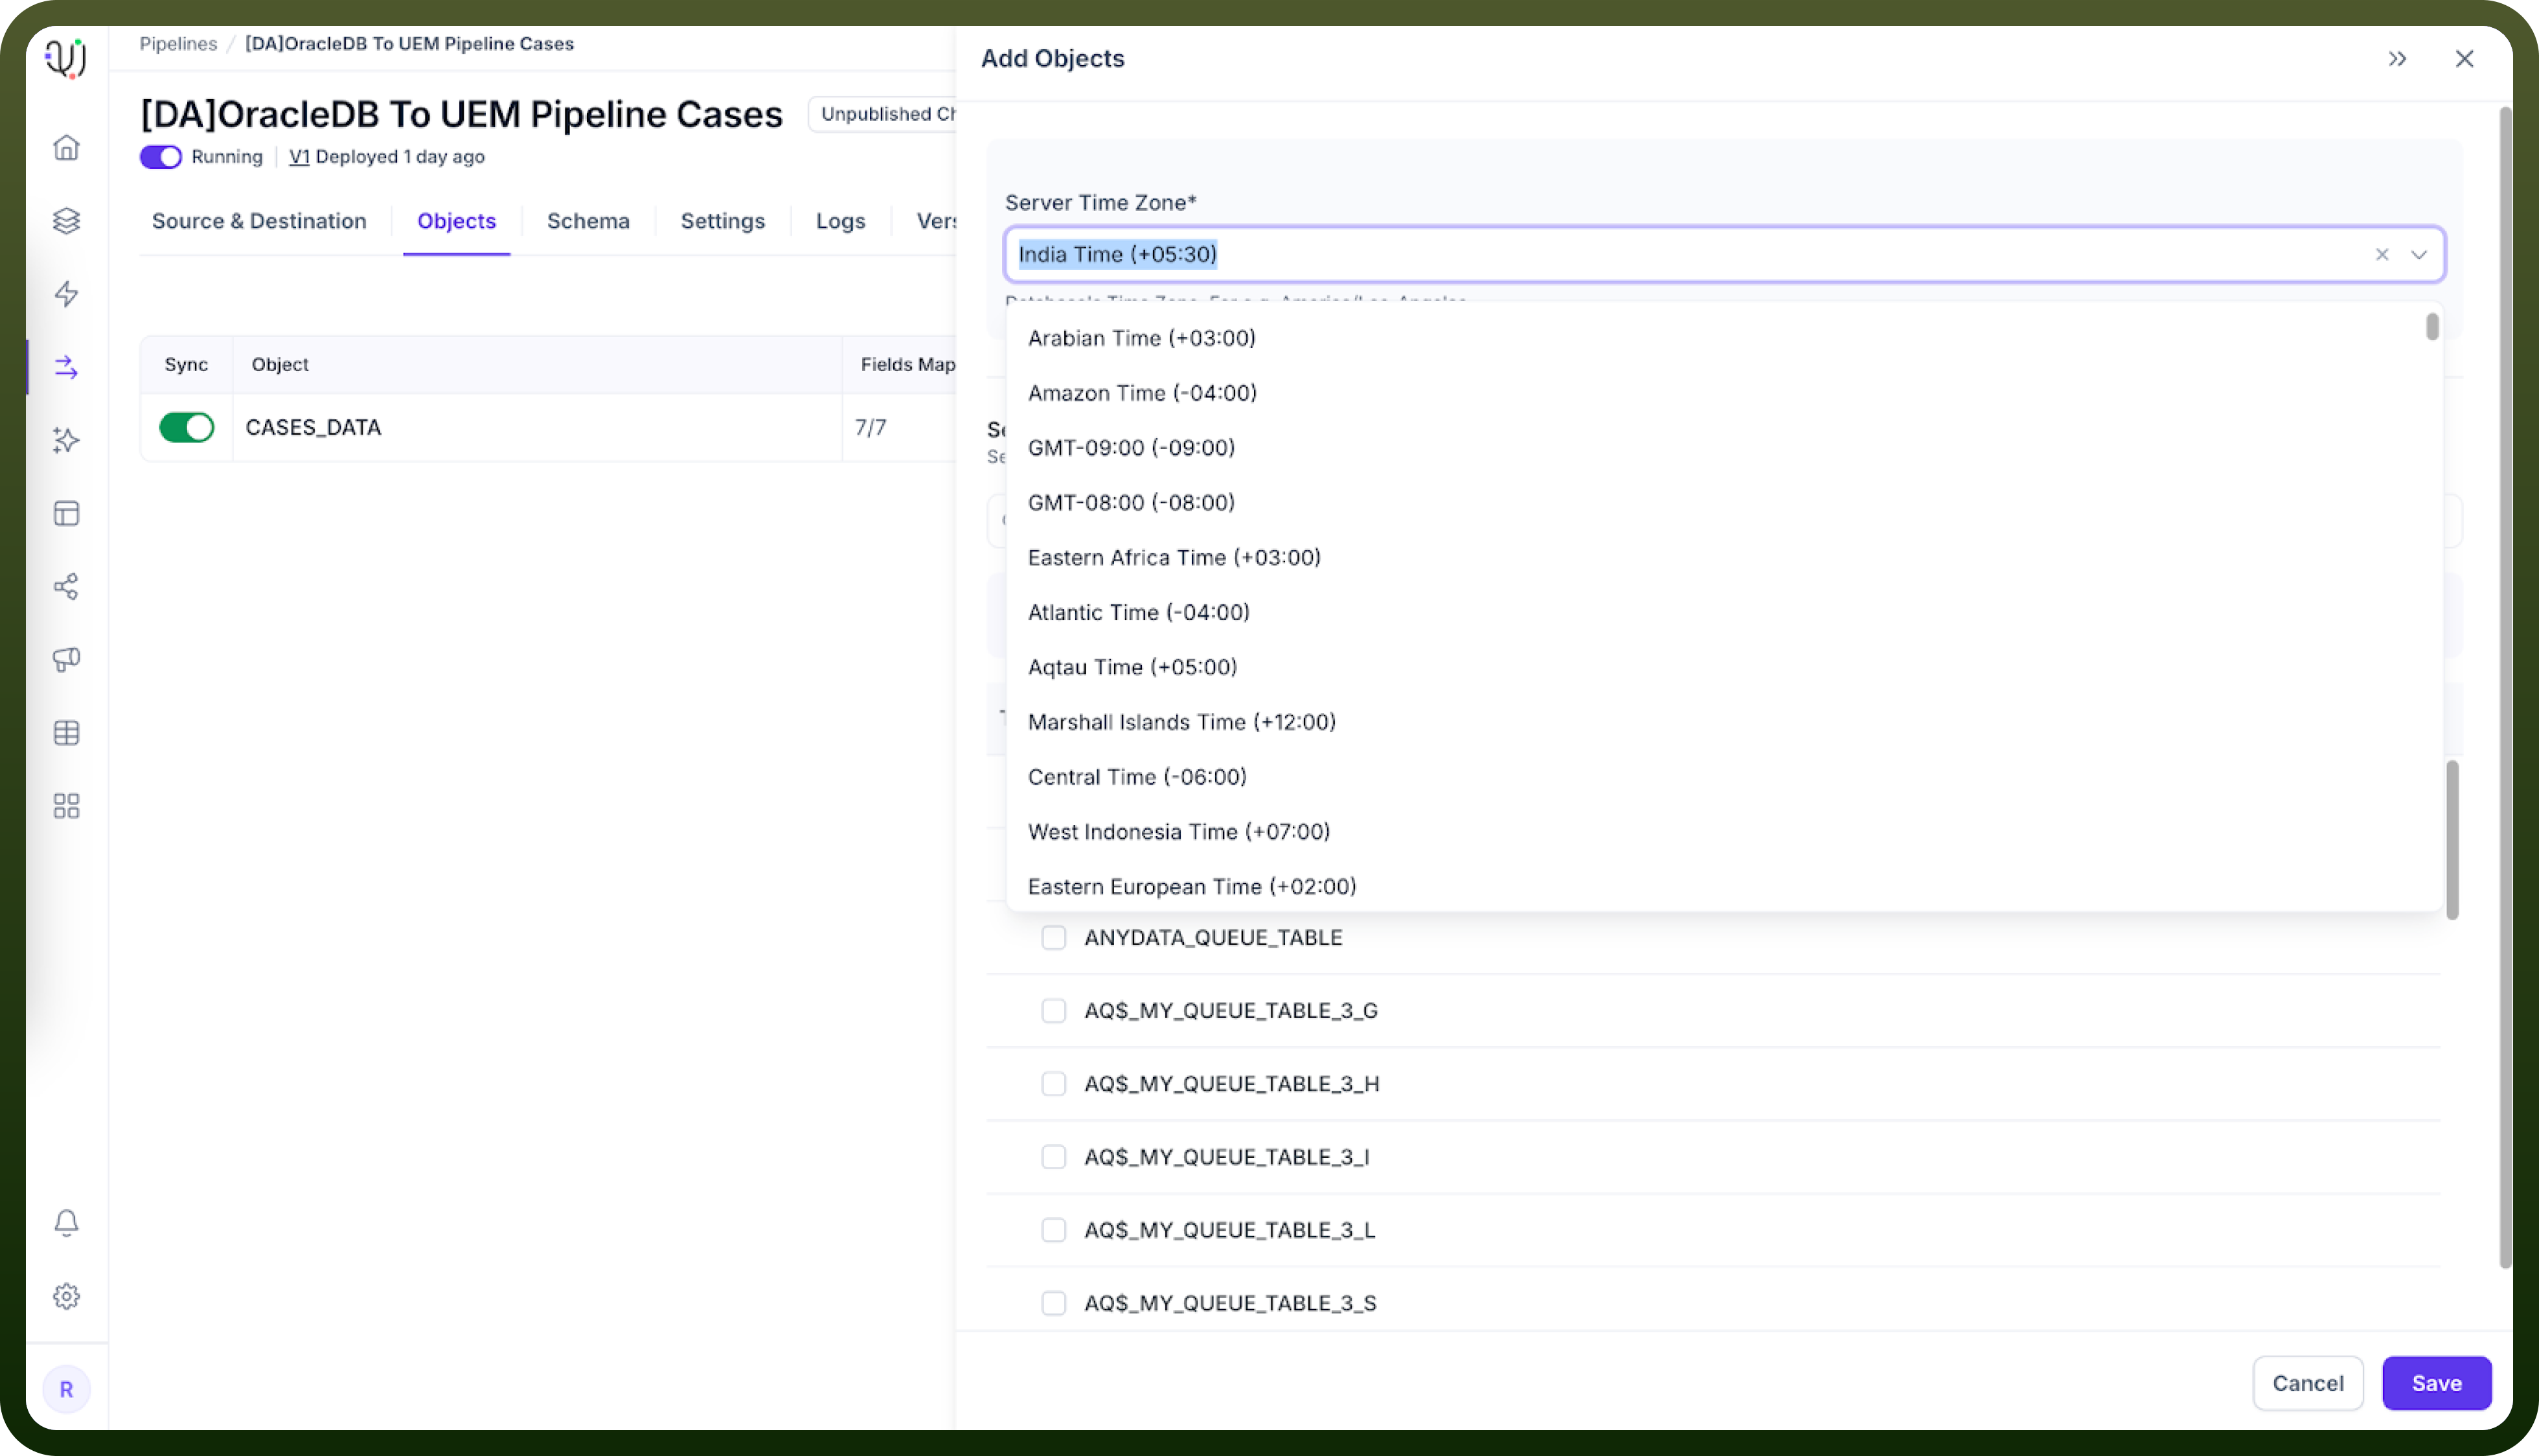
Task: Click the layout panel icon in sidebar
Action: point(66,513)
